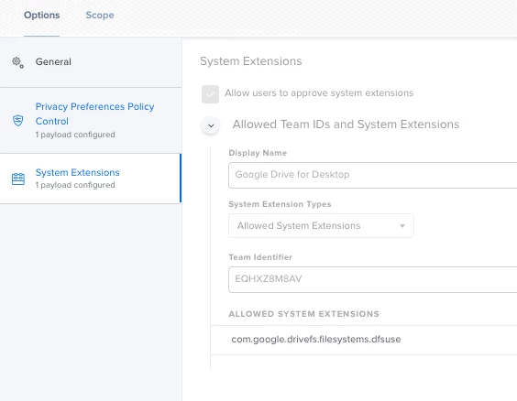Click the Allowed Team IDs heading
The image size is (517, 401).
click(346, 125)
